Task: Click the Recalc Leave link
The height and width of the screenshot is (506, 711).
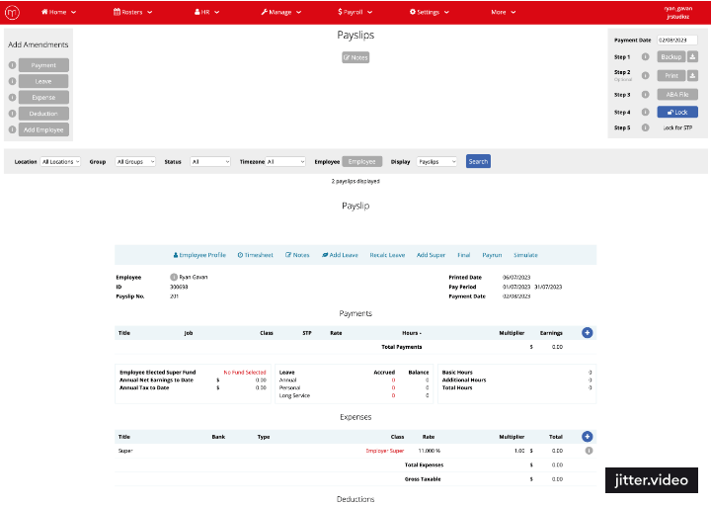Action: tap(387, 255)
